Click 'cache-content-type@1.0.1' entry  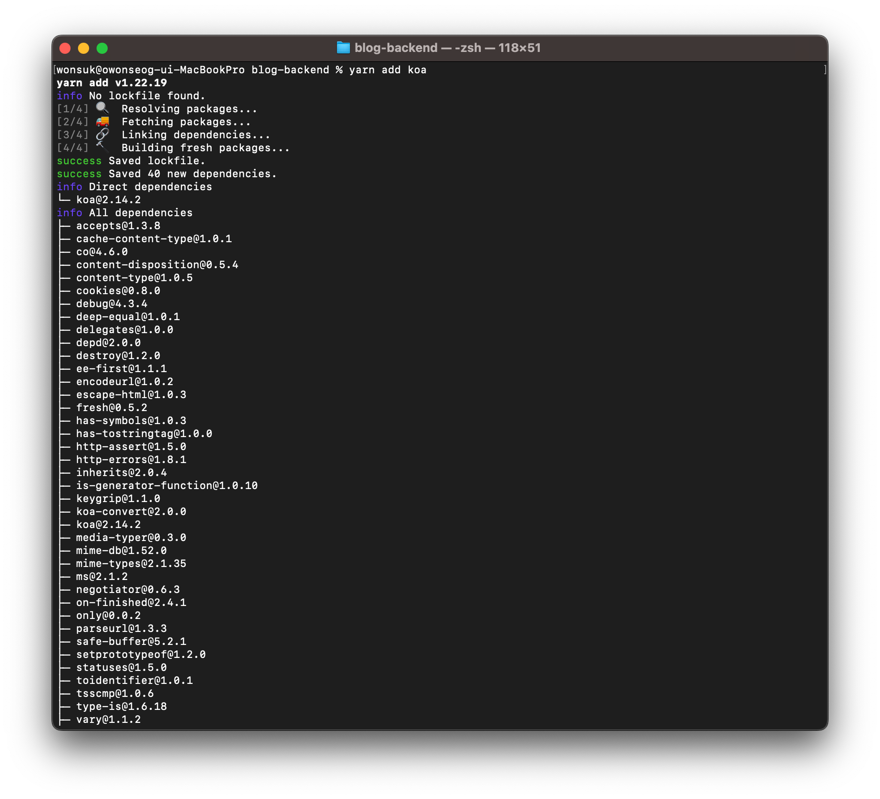click(x=154, y=239)
